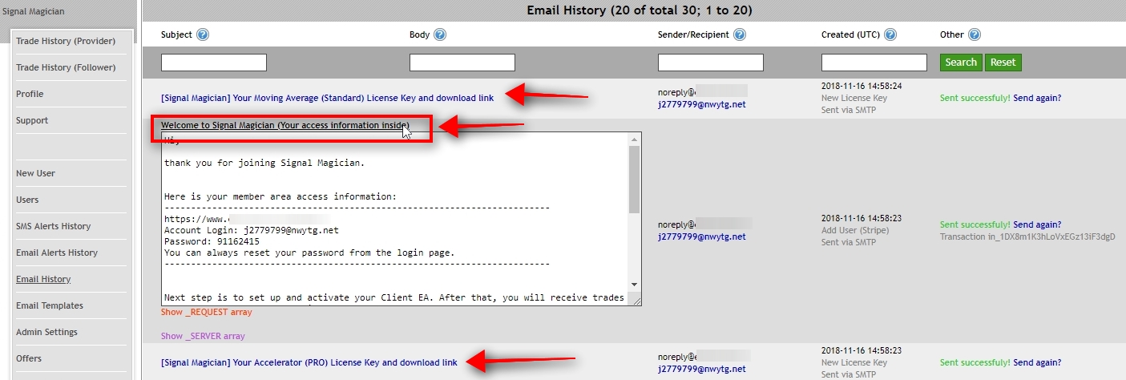Viewport: 1126px width, 380px height.
Task: Open Email Alerts History in sidebar
Action: point(57,253)
